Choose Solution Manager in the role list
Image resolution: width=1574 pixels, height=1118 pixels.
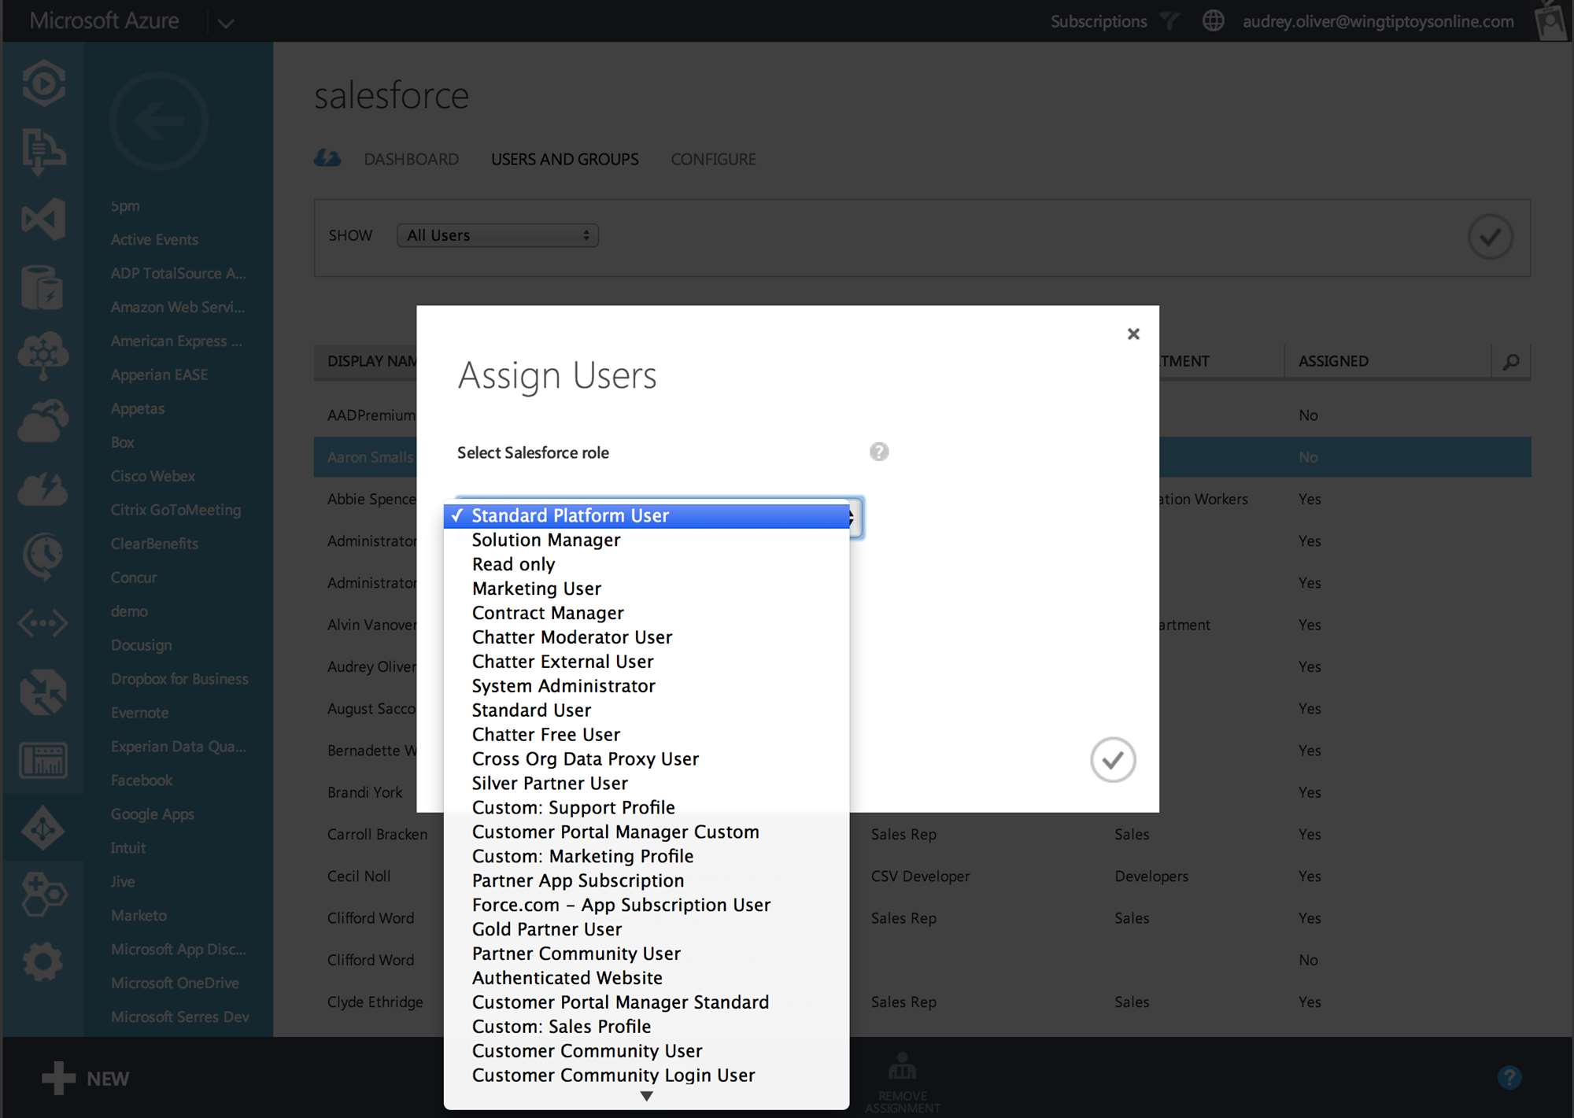[x=646, y=540]
